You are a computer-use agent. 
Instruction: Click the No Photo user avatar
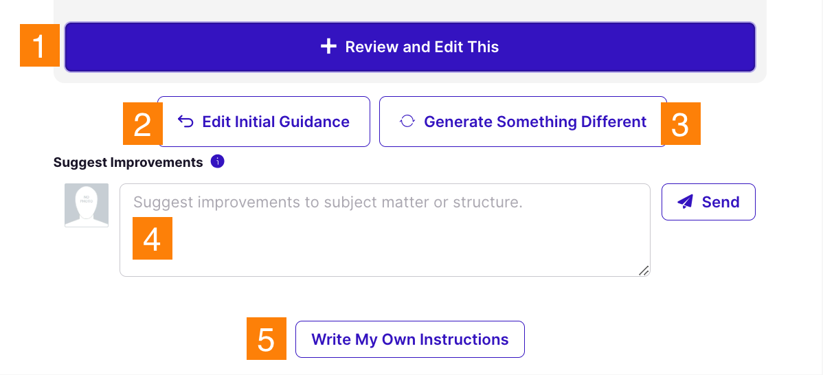87,205
